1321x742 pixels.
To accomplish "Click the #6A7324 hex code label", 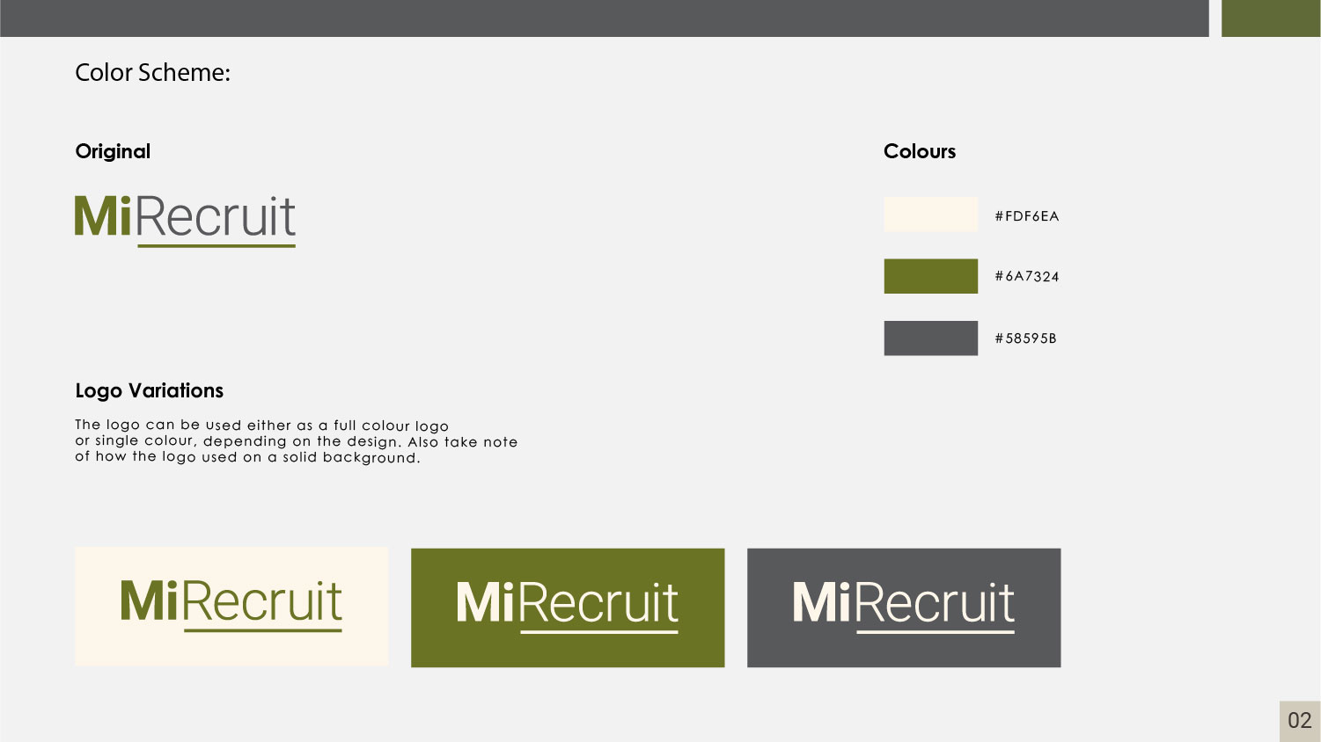I will point(1026,277).
